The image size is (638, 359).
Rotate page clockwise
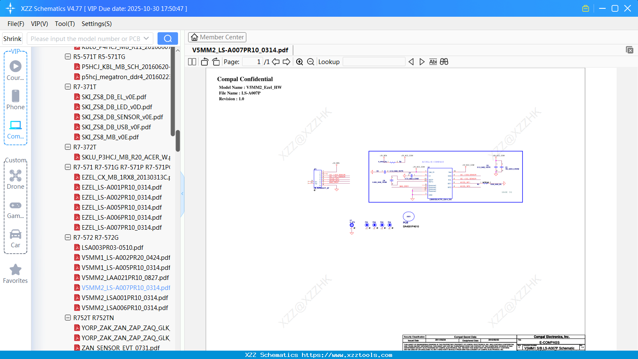click(216, 62)
